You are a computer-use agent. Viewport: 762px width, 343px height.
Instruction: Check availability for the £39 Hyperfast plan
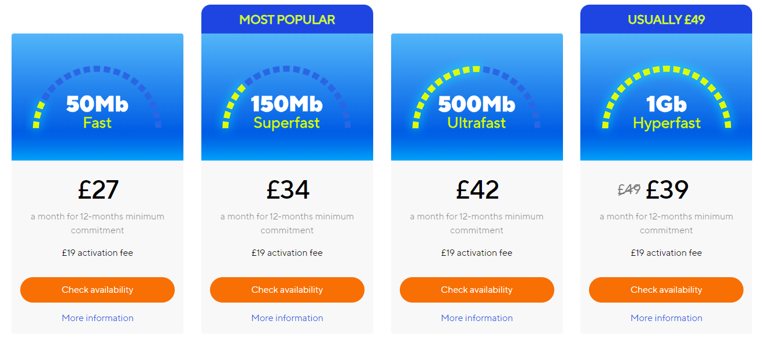click(x=666, y=290)
